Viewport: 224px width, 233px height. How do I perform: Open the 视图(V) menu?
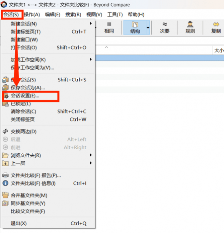(x=94, y=15)
